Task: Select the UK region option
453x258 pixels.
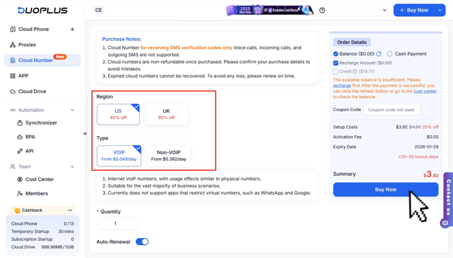Action: [166, 114]
